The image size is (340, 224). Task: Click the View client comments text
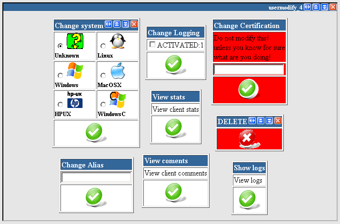175,173
